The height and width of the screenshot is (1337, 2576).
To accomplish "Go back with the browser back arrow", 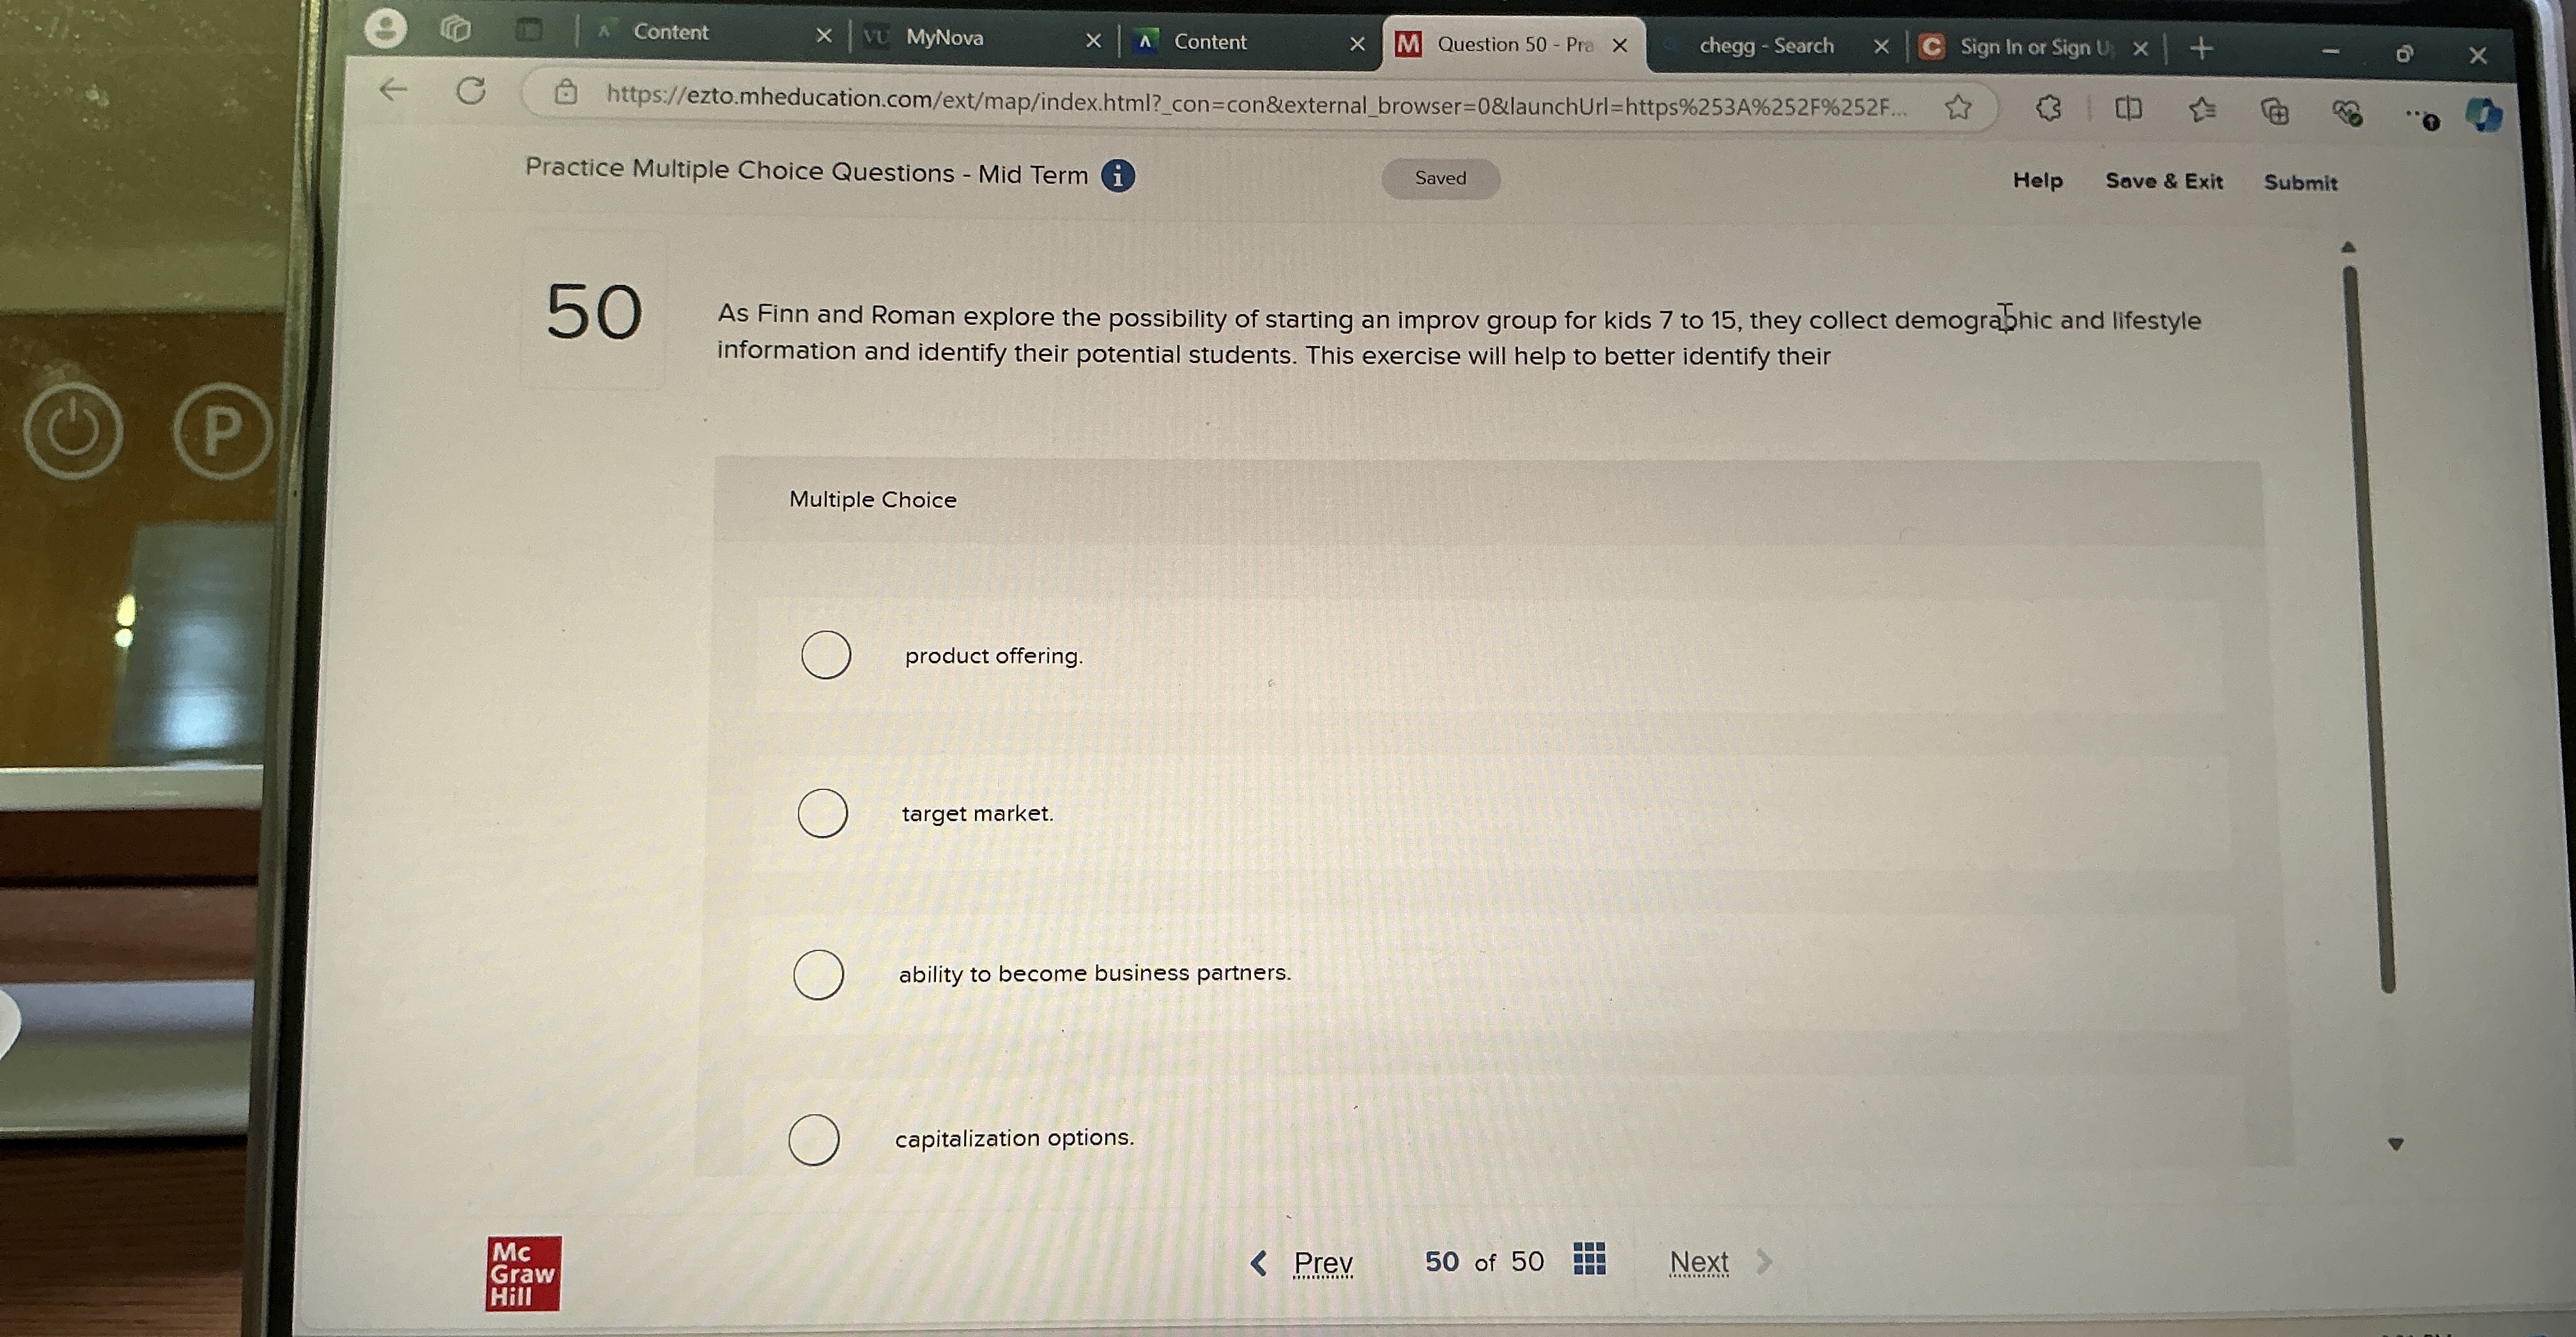I will click(394, 90).
